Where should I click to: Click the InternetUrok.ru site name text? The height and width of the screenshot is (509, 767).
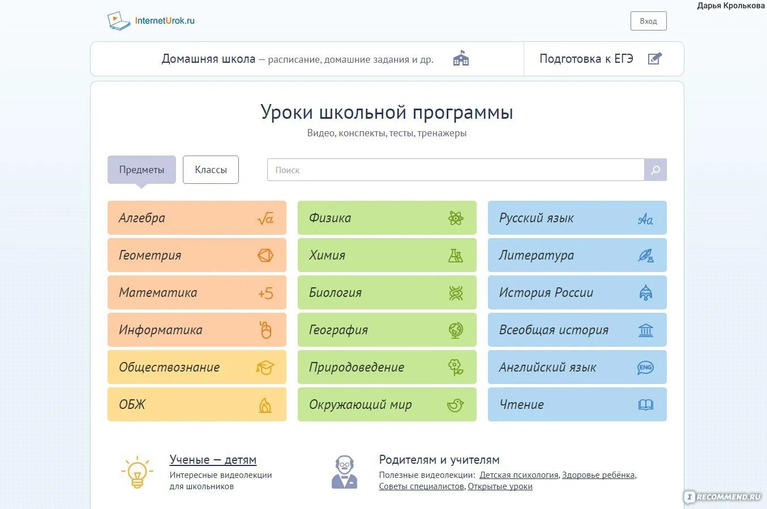coord(165,20)
